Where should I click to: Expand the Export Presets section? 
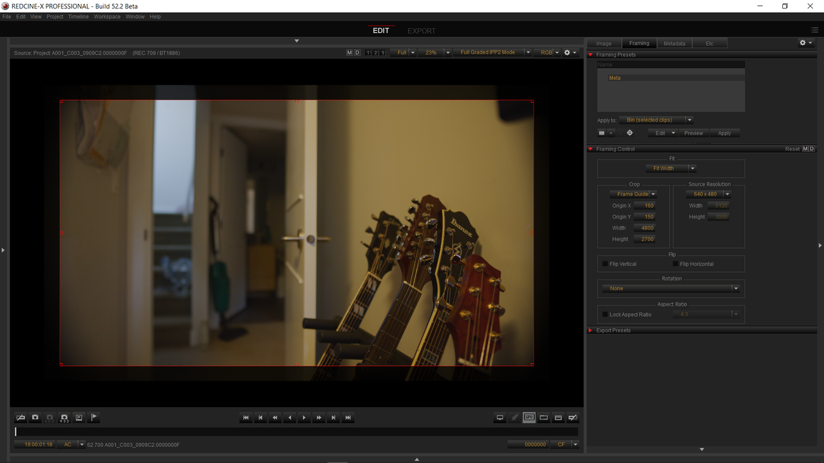point(590,331)
